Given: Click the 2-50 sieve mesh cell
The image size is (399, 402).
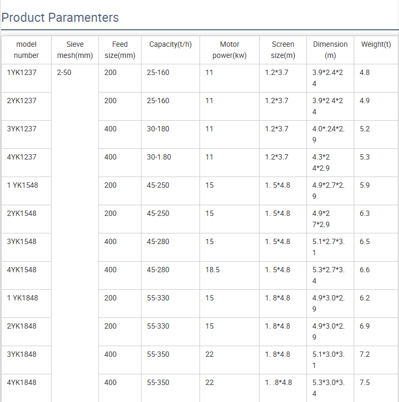Looking at the screenshot, I should tap(64, 72).
